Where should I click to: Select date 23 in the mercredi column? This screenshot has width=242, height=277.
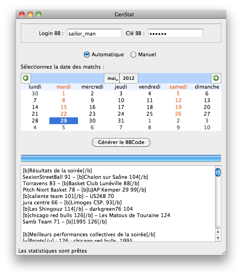tap(92, 114)
